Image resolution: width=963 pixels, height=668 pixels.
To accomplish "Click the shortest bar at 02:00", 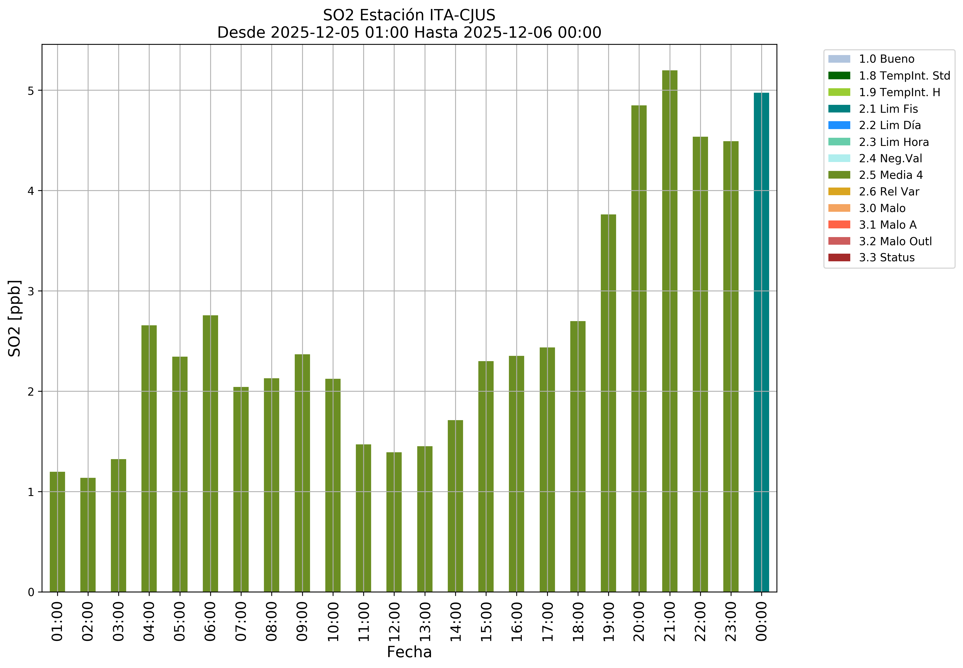I will pyautogui.click(x=88, y=534).
